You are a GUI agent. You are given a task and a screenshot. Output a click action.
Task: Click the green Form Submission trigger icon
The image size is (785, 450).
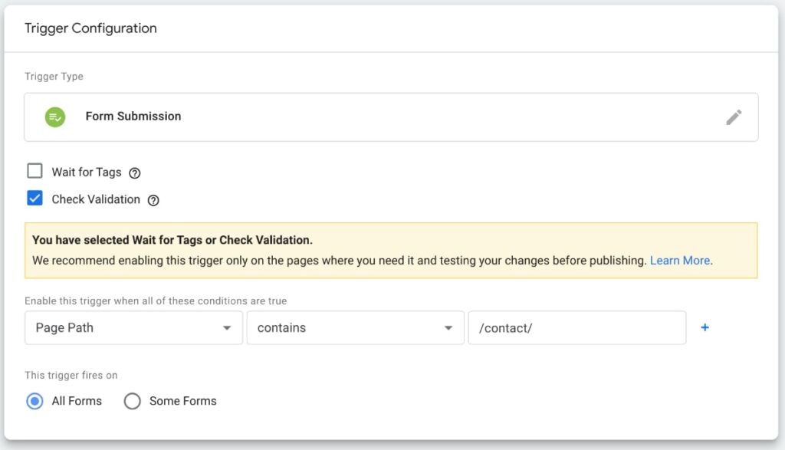pos(55,117)
